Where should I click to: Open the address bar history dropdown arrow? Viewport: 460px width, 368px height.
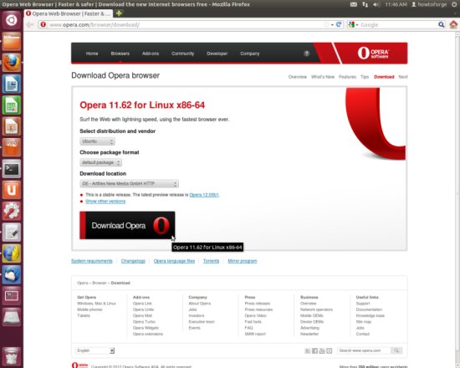point(332,25)
